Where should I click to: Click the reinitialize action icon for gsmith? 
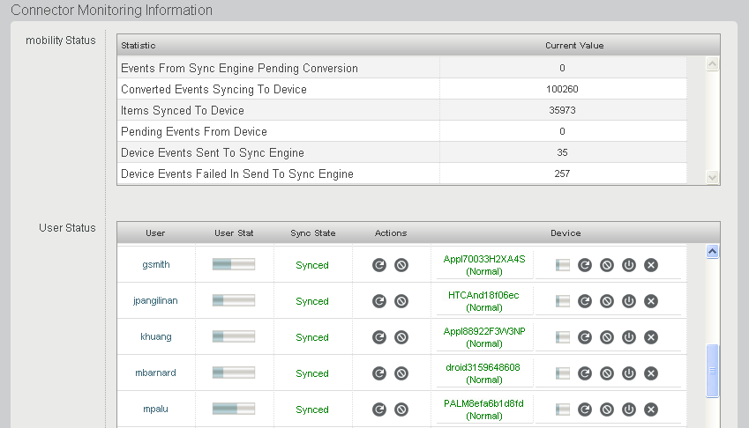coord(379,265)
